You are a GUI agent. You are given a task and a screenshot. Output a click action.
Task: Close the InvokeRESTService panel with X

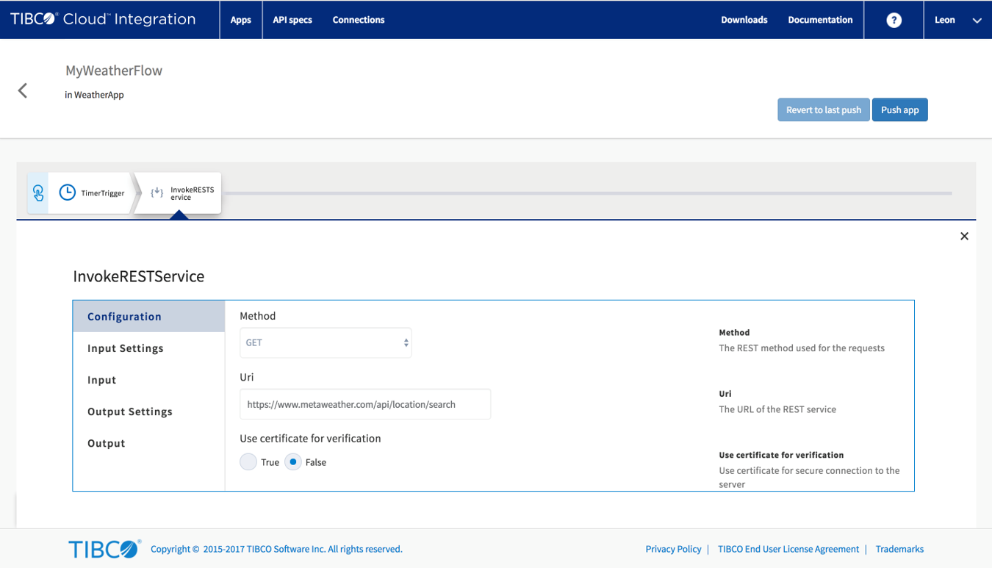pos(964,236)
